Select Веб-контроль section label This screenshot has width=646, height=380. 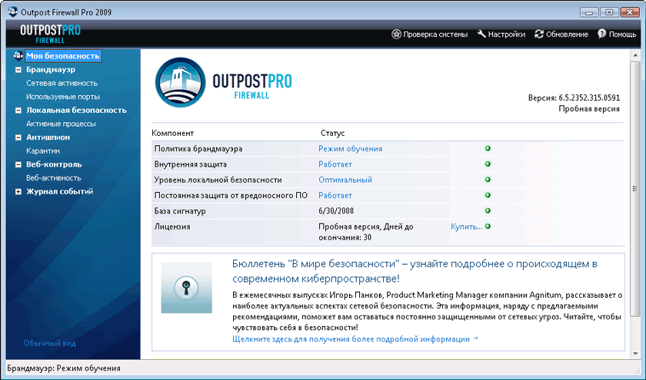pyautogui.click(x=54, y=164)
